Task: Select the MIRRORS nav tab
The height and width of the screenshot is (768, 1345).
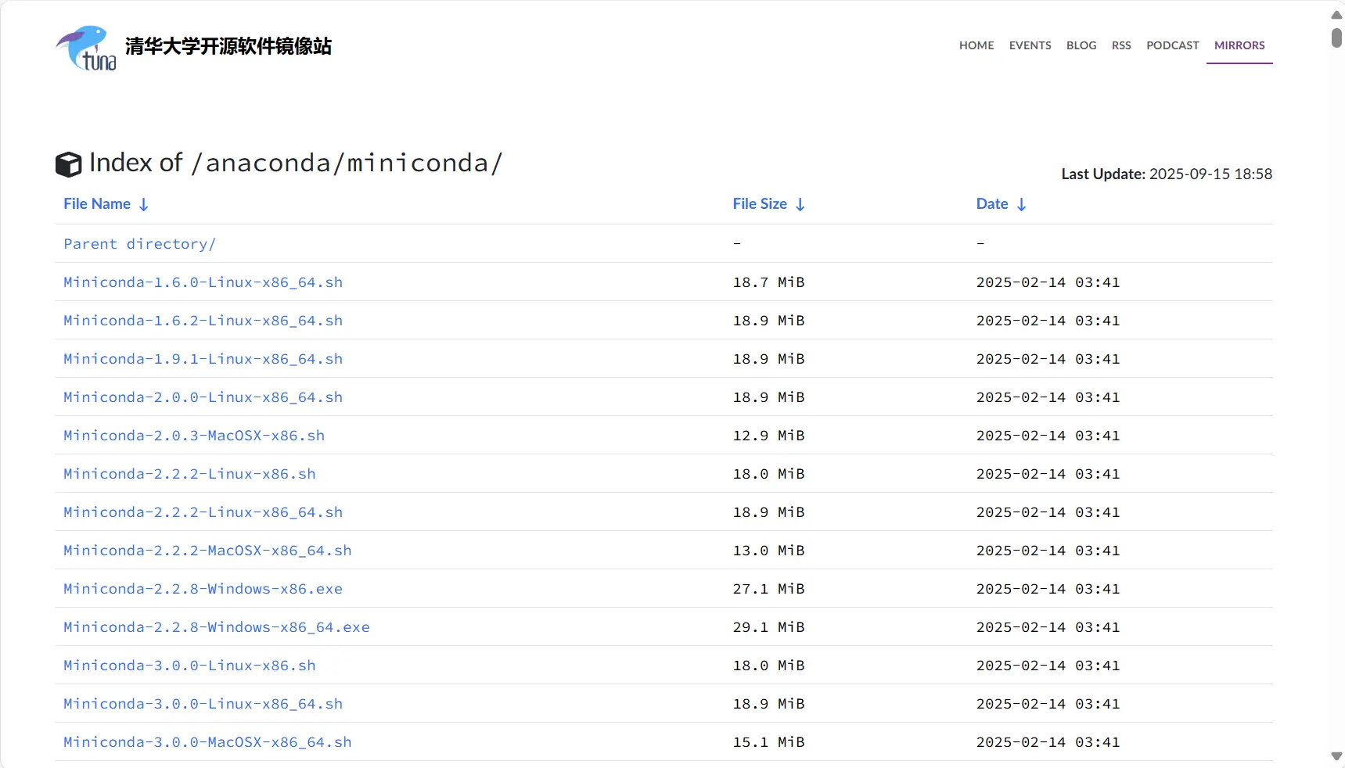Action: click(1239, 45)
